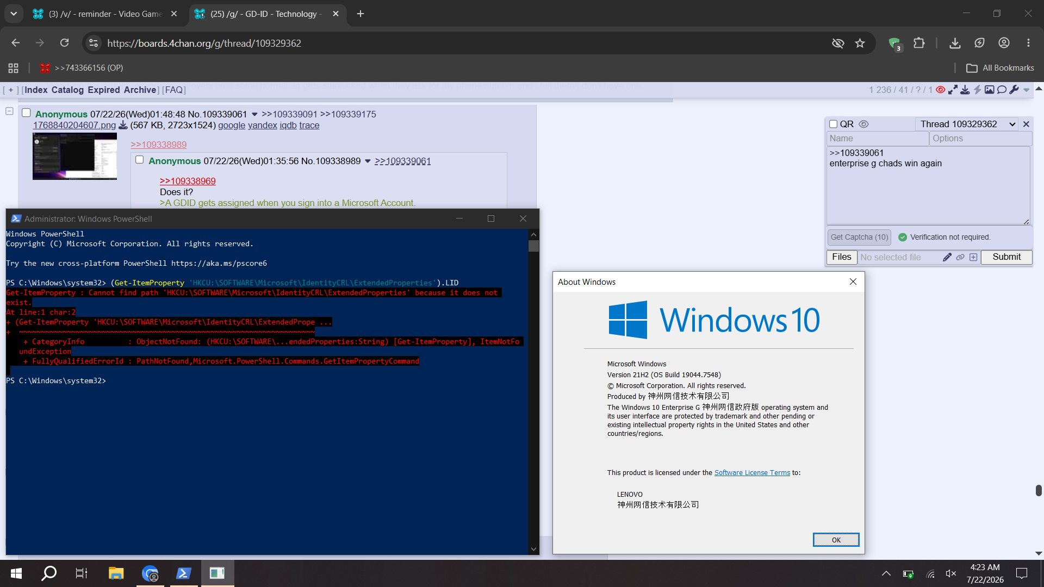Image resolution: width=1044 pixels, height=587 pixels.
Task: Open the speech bubble icon in header
Action: (1002, 90)
